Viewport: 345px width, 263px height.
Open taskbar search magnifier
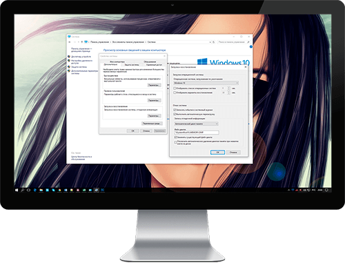[23, 191]
